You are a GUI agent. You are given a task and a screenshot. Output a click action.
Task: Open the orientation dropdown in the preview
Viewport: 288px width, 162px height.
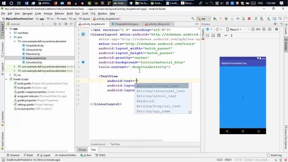(219, 29)
